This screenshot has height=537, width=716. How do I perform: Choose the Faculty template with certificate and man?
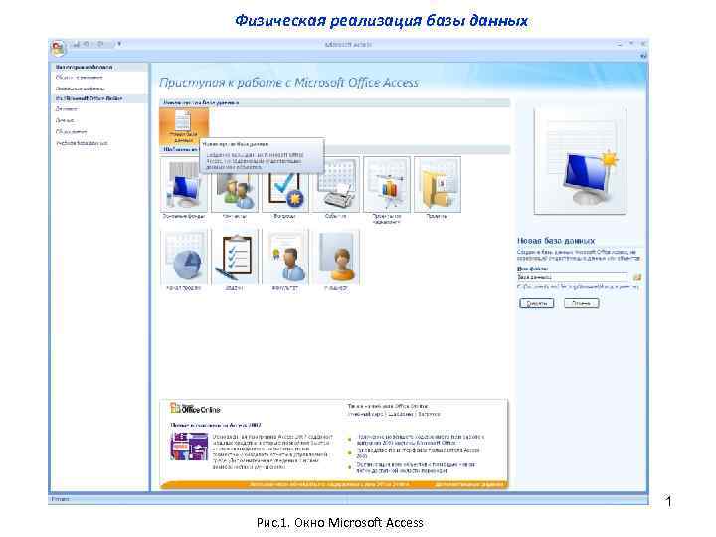pyautogui.click(x=285, y=261)
